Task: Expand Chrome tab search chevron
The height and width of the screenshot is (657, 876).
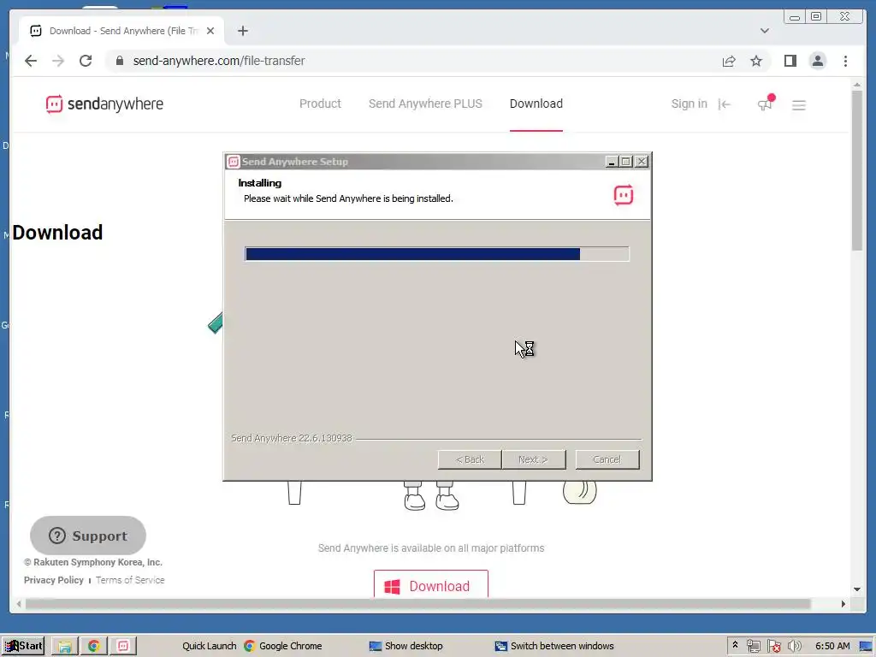Action: tap(764, 31)
